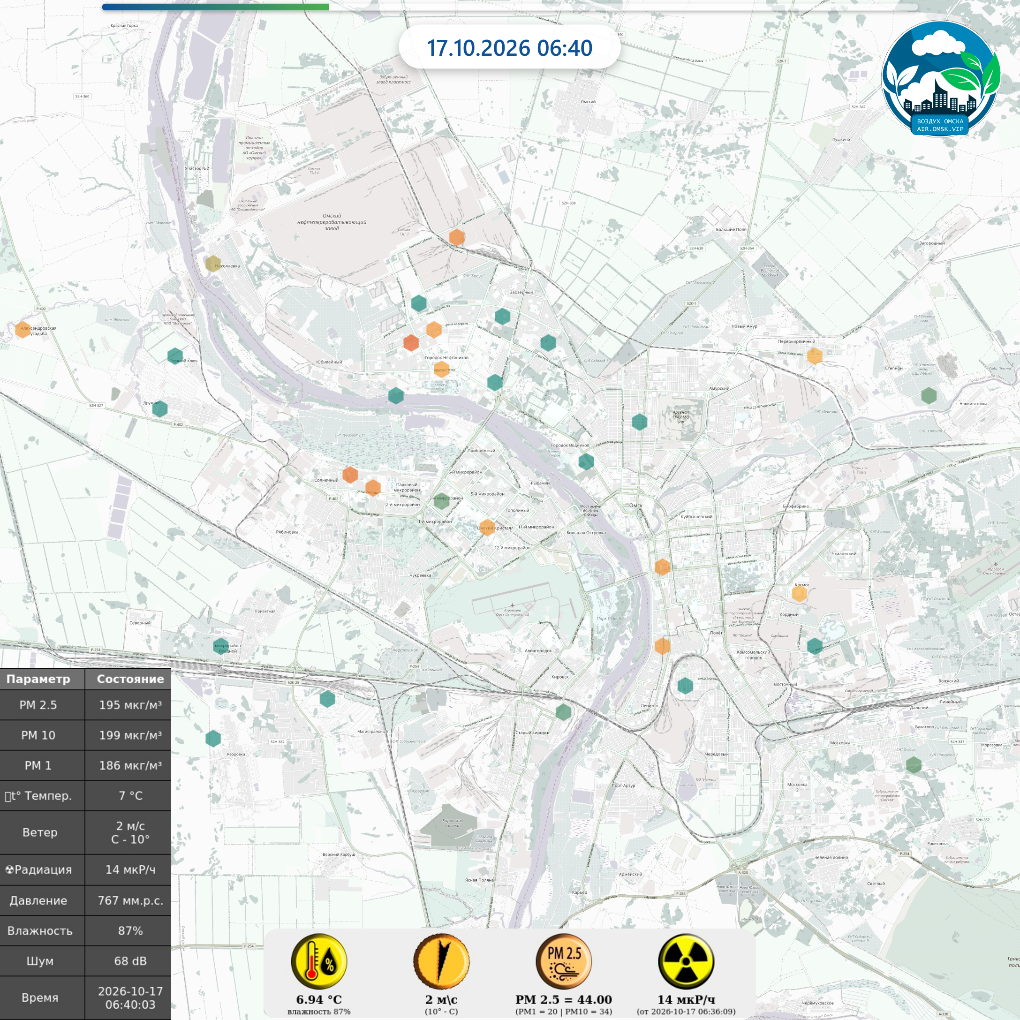Screen dimensions: 1020x1020
Task: Click the PM 2.5 dust icon
Action: click(x=564, y=961)
